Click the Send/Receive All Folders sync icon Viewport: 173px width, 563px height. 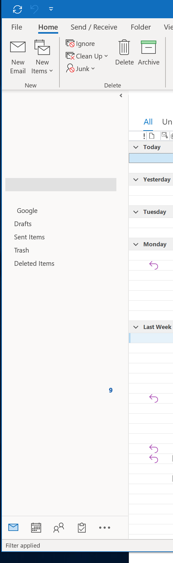click(x=18, y=9)
